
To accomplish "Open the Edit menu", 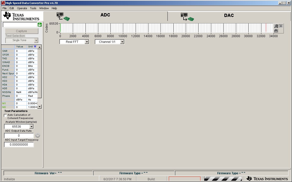I will [12, 8].
